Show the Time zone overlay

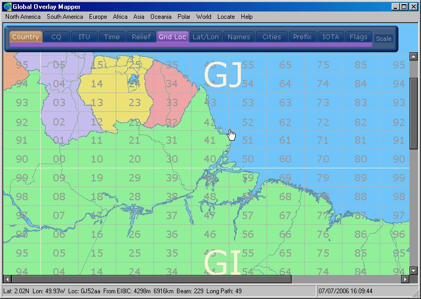pos(112,37)
